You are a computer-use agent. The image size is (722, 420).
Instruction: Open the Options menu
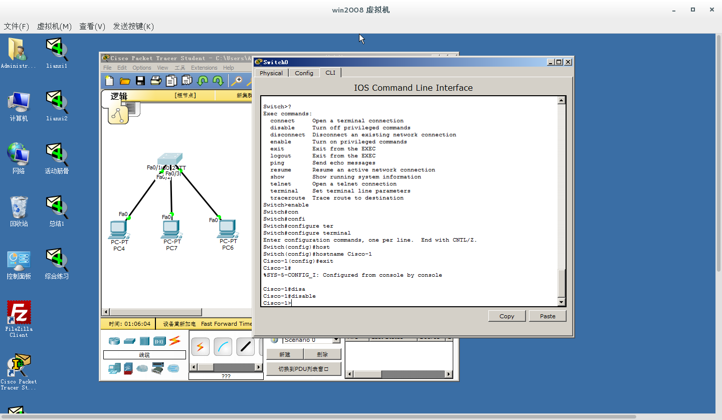tap(141, 68)
